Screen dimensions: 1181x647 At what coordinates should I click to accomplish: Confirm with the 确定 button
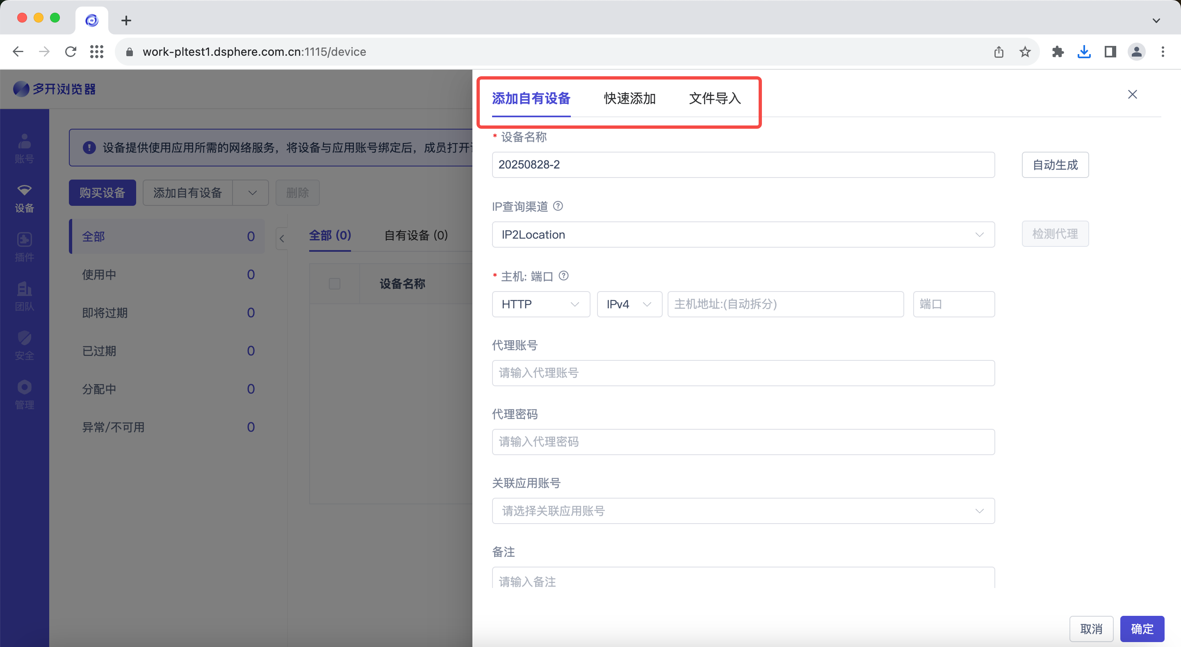pyautogui.click(x=1142, y=629)
